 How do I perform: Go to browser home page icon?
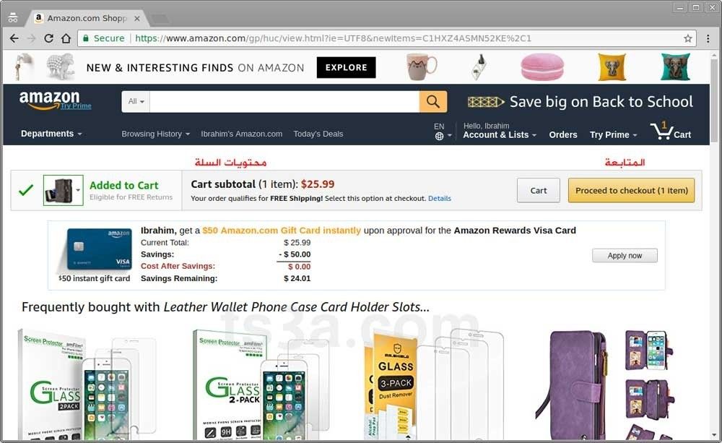[66, 38]
